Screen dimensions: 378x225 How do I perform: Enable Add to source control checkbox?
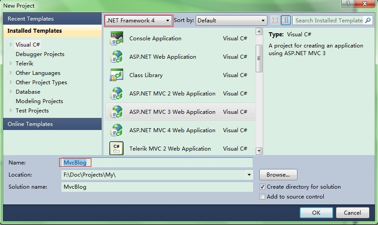(262, 197)
